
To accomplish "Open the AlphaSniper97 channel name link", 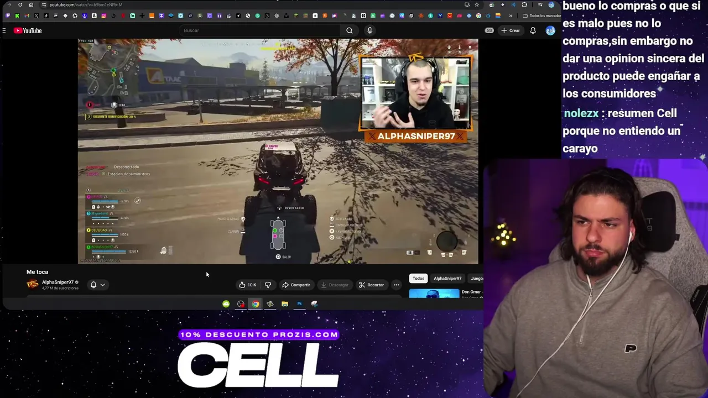I will 58,282.
